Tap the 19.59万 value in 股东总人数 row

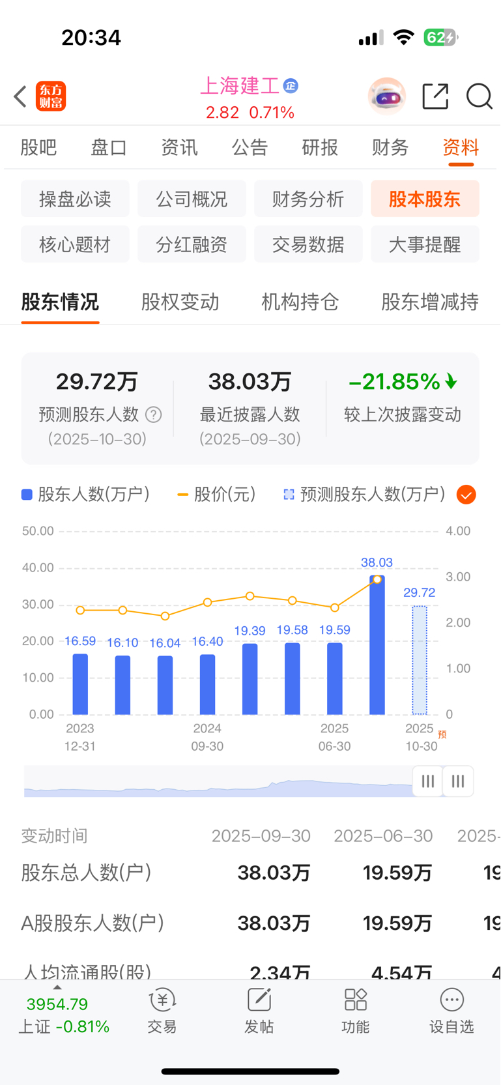(397, 872)
